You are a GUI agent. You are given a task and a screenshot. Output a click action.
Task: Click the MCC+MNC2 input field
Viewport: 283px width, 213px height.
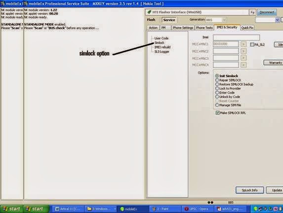tap(226, 51)
